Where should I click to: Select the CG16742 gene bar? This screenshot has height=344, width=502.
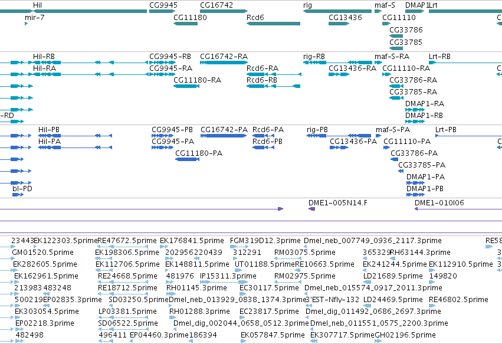(x=224, y=11)
